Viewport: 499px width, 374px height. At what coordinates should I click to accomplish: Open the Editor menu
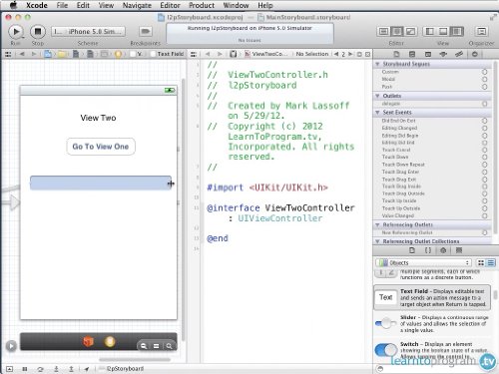click(x=170, y=5)
